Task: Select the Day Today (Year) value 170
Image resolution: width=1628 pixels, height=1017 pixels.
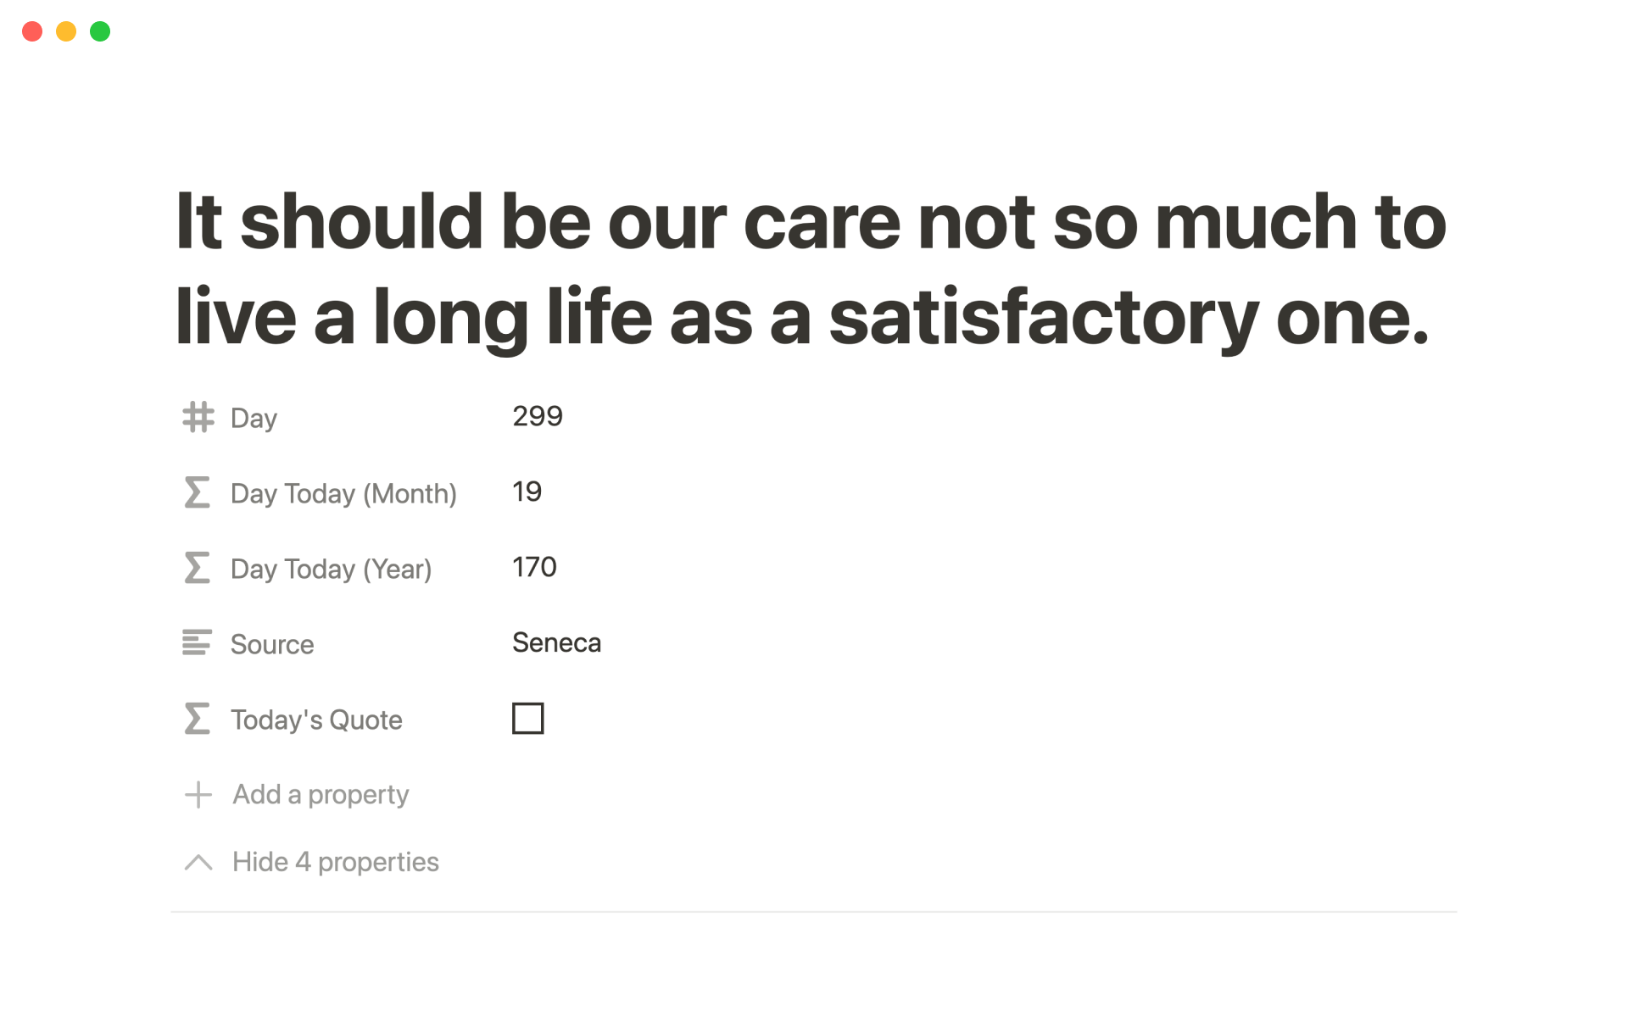Action: coord(534,567)
